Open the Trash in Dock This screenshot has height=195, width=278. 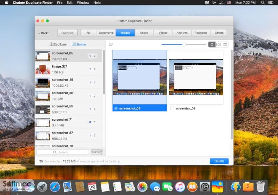(x=260, y=187)
